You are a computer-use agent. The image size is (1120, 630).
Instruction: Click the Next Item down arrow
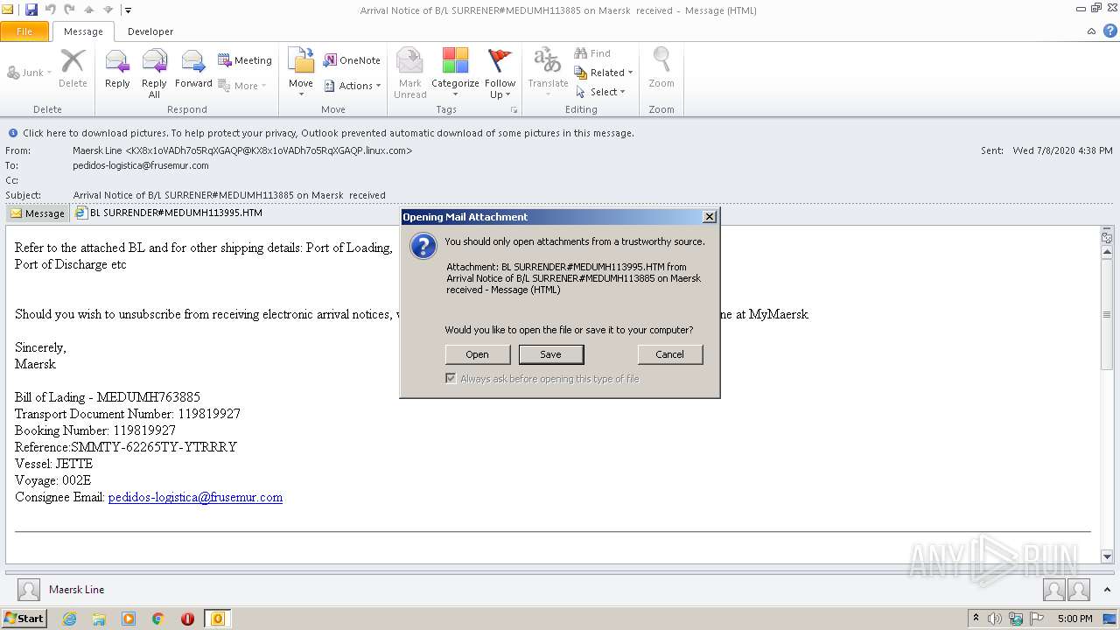click(x=108, y=10)
